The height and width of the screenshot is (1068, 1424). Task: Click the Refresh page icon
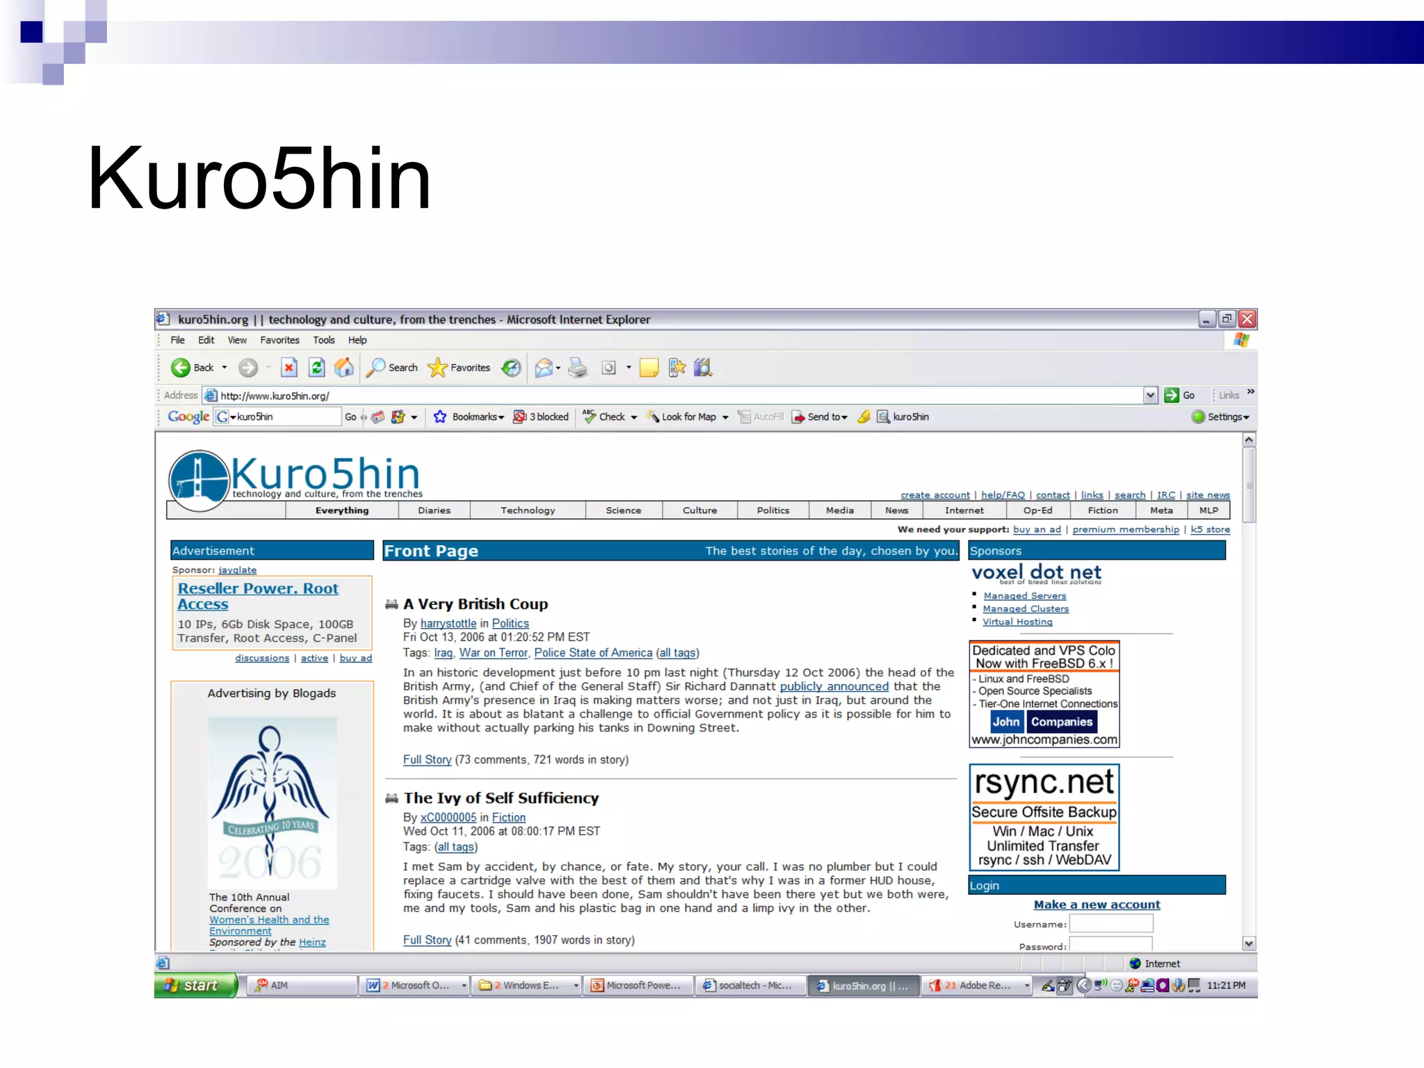(316, 367)
